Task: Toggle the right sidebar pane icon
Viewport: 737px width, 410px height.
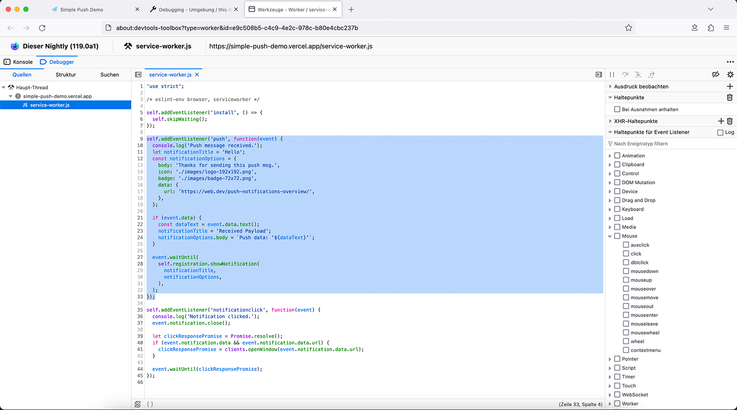Action: click(599, 75)
